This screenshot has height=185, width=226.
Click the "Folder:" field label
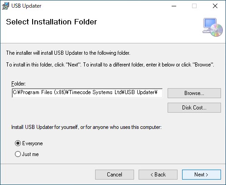click(x=19, y=84)
